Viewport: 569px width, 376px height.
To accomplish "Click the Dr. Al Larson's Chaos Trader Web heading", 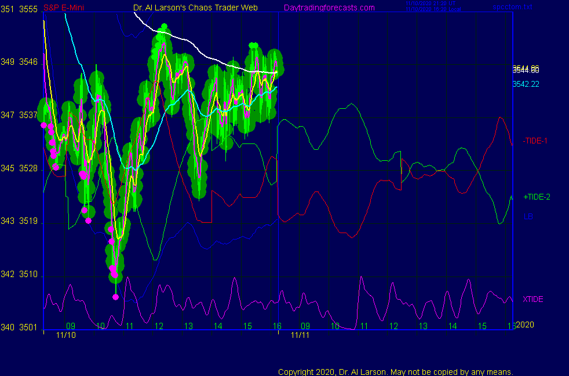I will (195, 8).
